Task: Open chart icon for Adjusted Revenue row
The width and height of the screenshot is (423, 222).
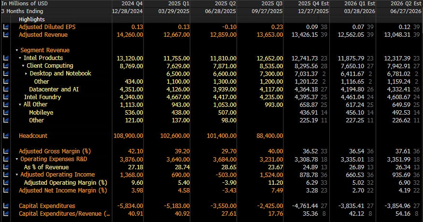Action: (6, 35)
